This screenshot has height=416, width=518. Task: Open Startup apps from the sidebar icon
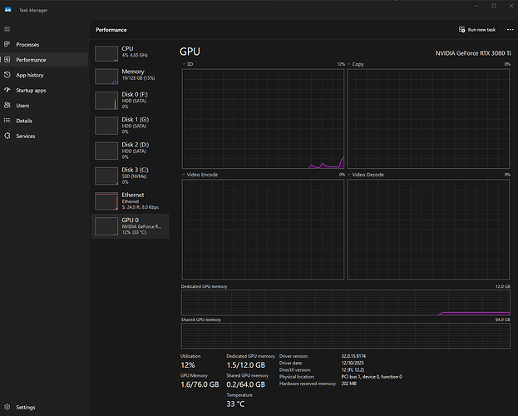click(x=7, y=90)
